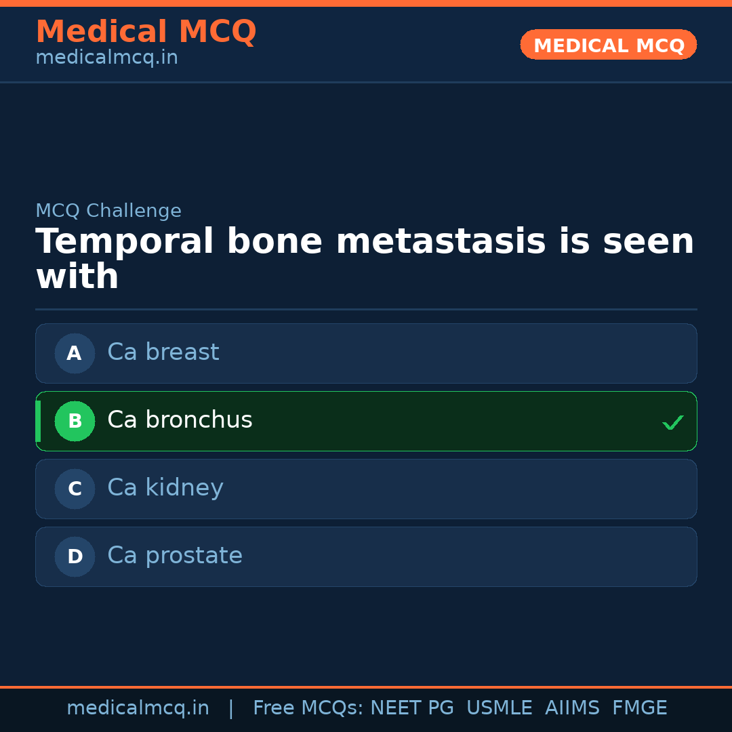
Task: Choose the Ca bronchus answer option
Action: point(366,421)
